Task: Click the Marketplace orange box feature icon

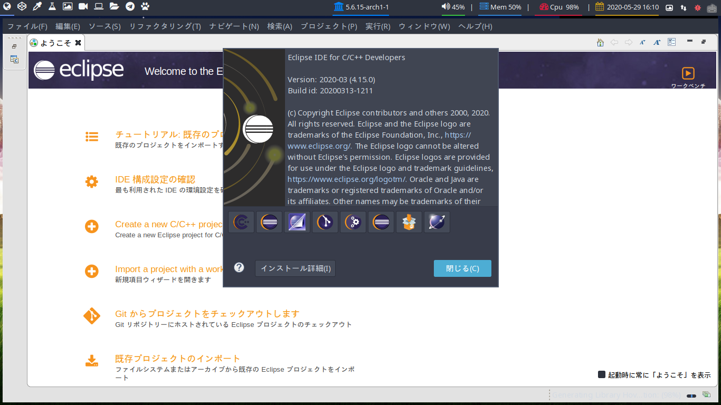Action: pos(409,222)
